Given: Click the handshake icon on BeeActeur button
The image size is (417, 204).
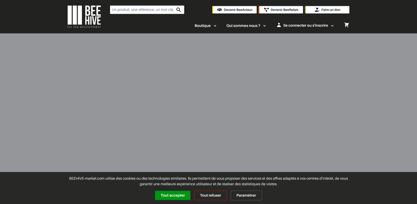Looking at the screenshot, I should pos(219,10).
